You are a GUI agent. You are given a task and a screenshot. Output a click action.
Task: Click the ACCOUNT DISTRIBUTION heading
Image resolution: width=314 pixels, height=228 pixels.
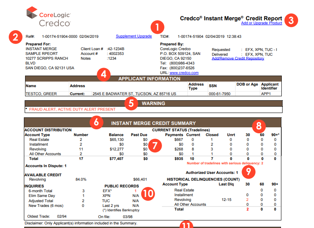48,130
